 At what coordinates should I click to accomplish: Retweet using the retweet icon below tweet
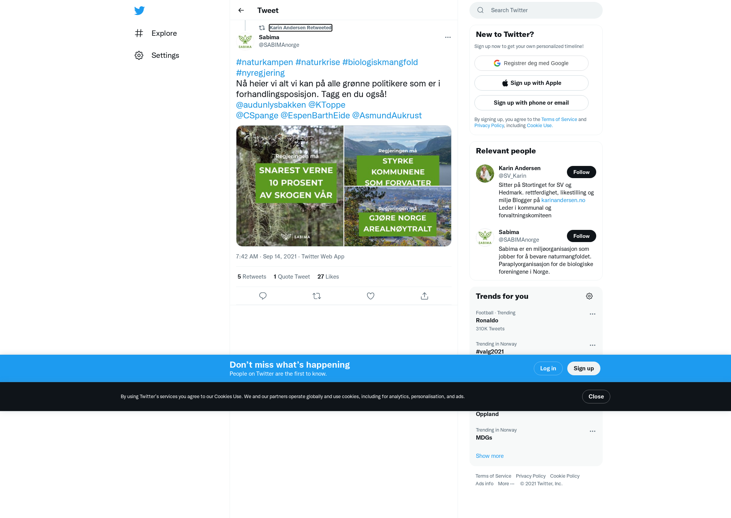[x=317, y=296]
